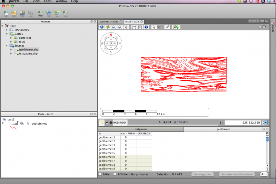The image size is (276, 184).
Task: Toggle visibility eye for geolbiemet layer
Action: 21,123
